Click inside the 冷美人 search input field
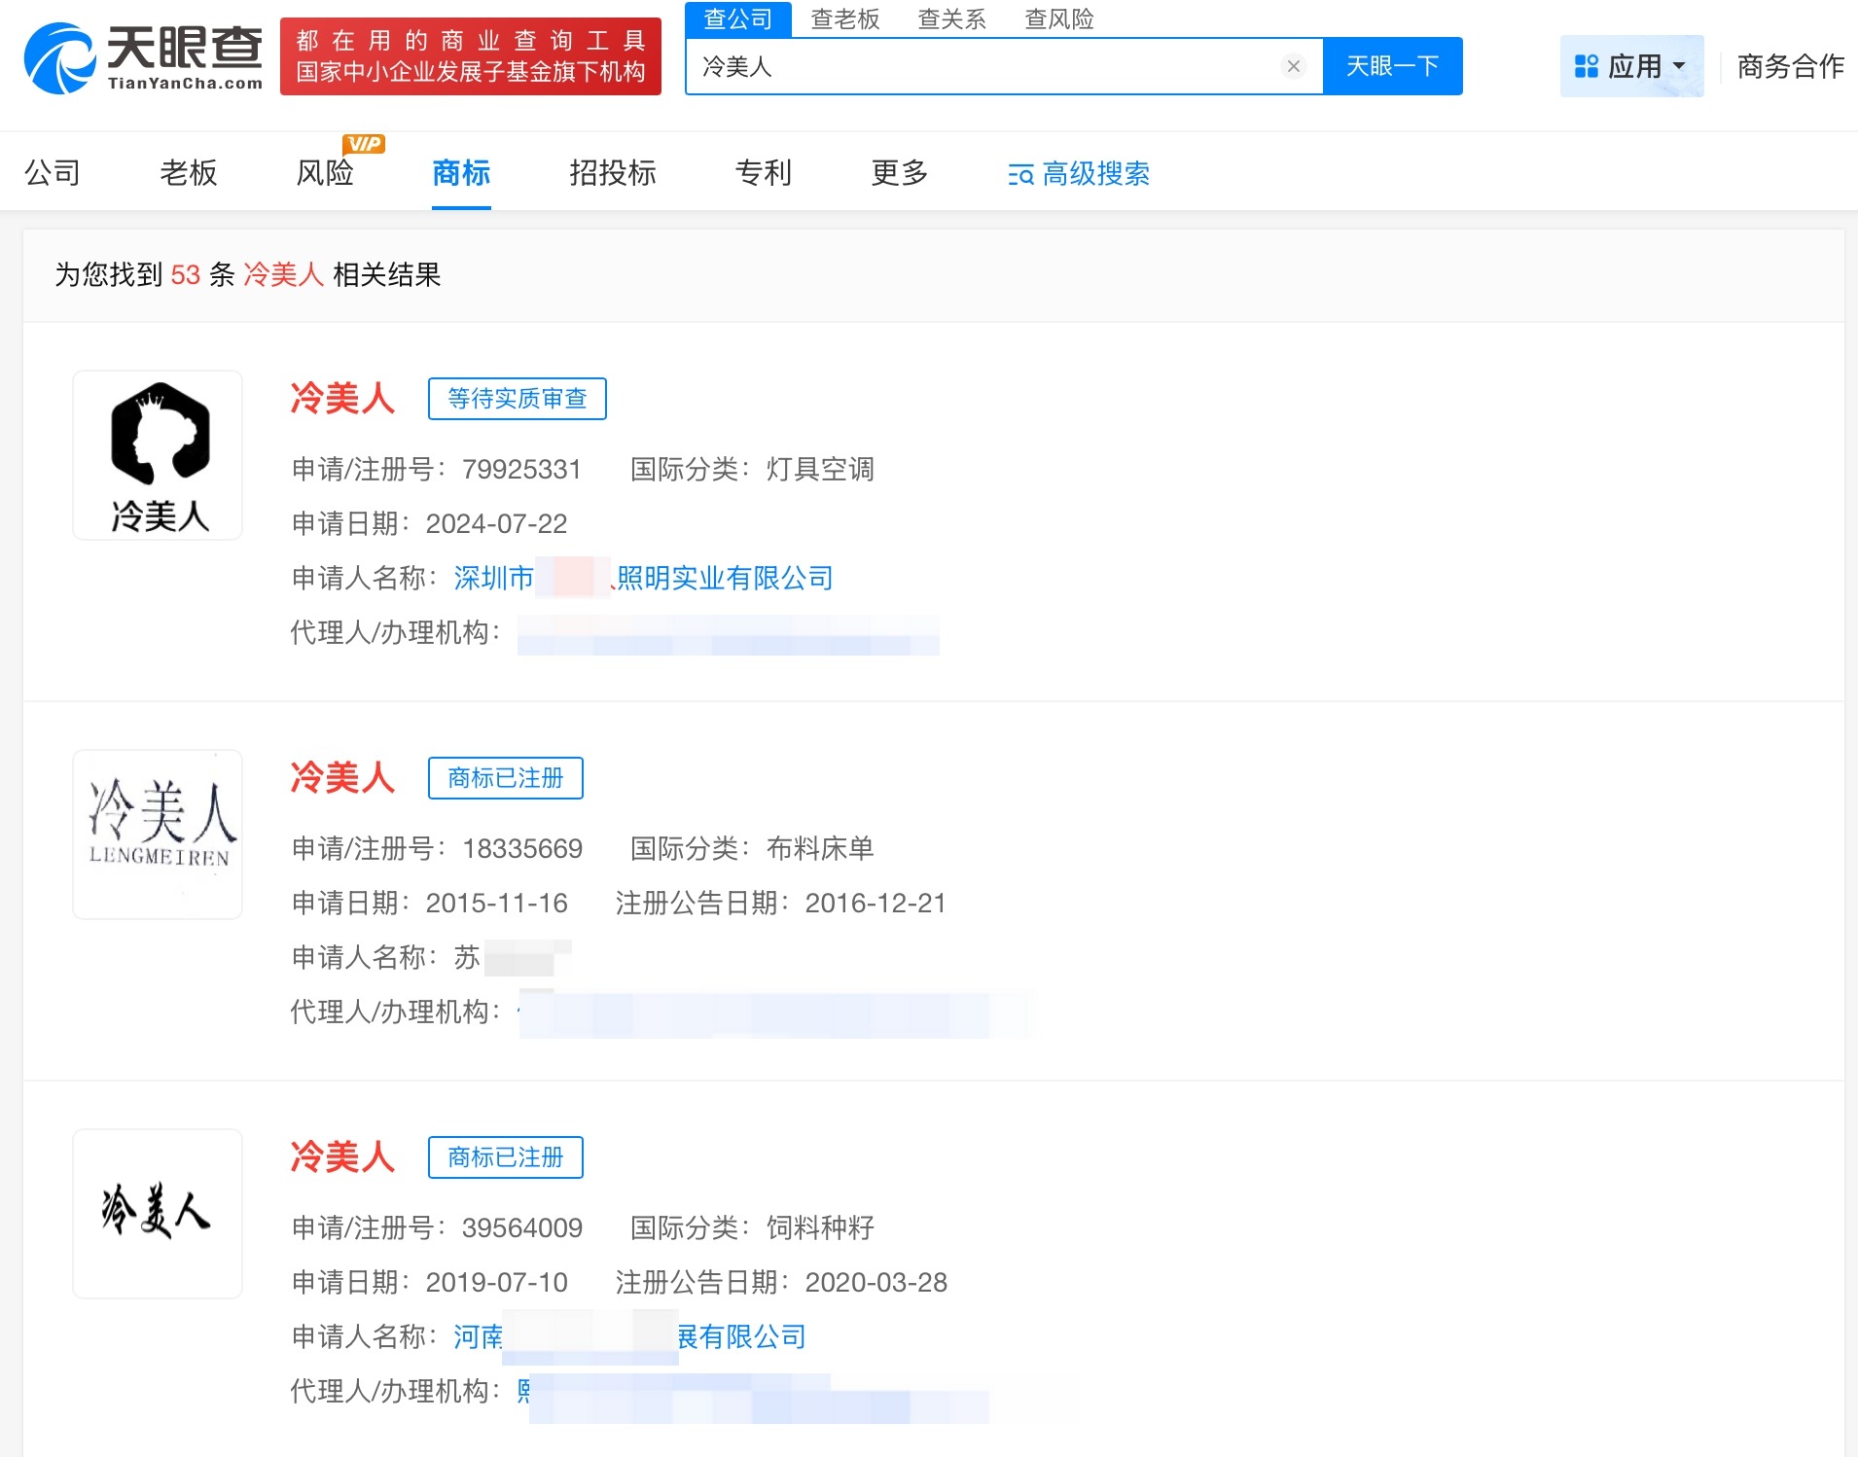The image size is (1858, 1457). point(973,65)
